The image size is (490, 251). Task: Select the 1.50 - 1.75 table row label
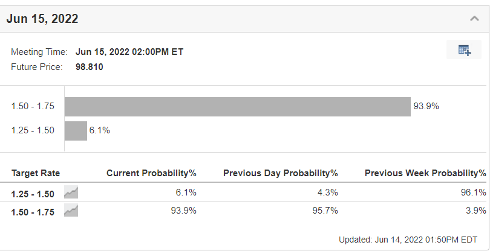click(x=33, y=212)
